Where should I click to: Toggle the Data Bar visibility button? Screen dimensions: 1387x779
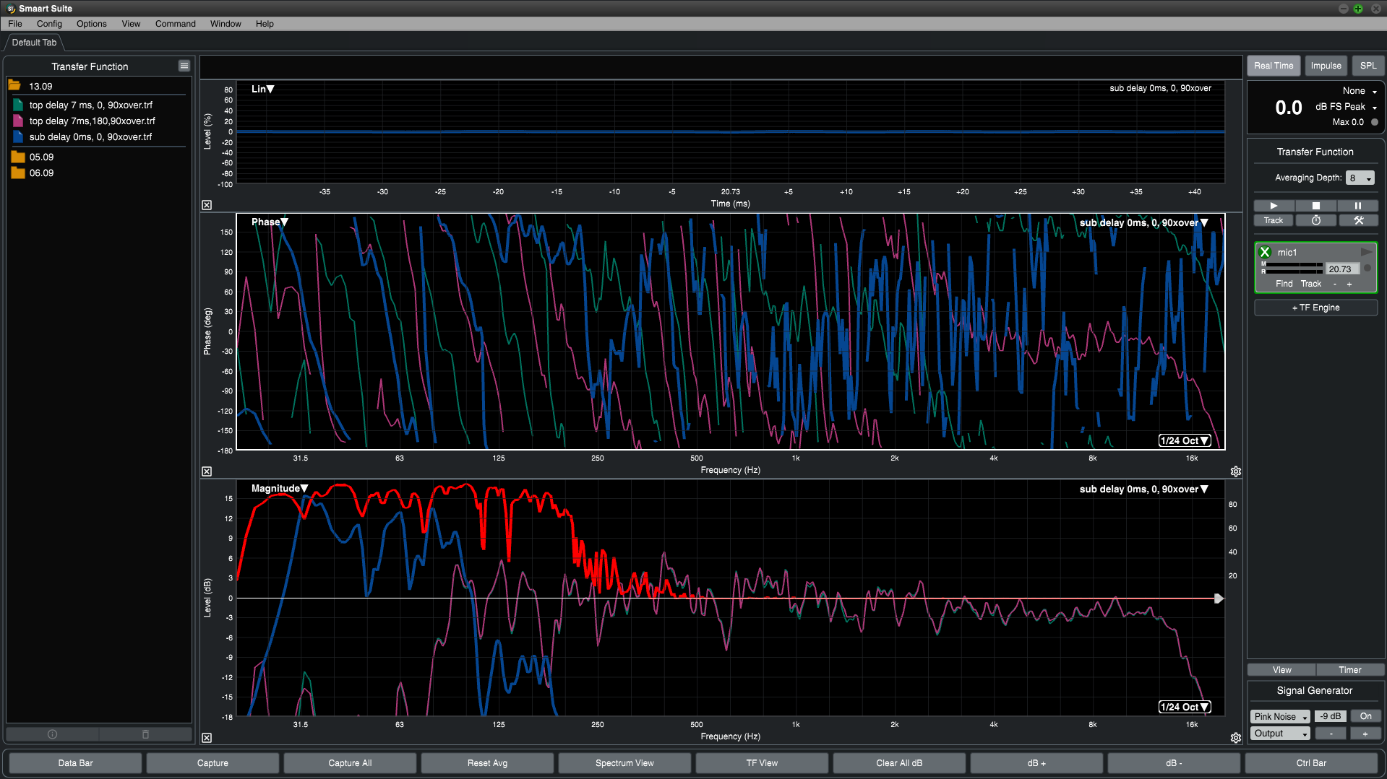75,763
